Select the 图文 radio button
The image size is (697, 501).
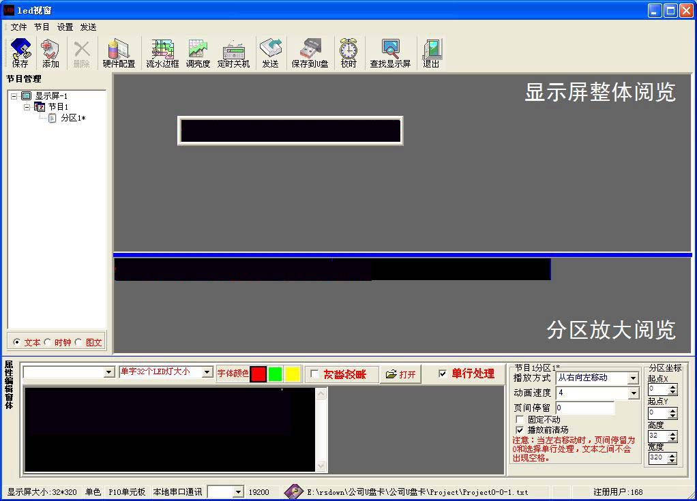tap(78, 342)
